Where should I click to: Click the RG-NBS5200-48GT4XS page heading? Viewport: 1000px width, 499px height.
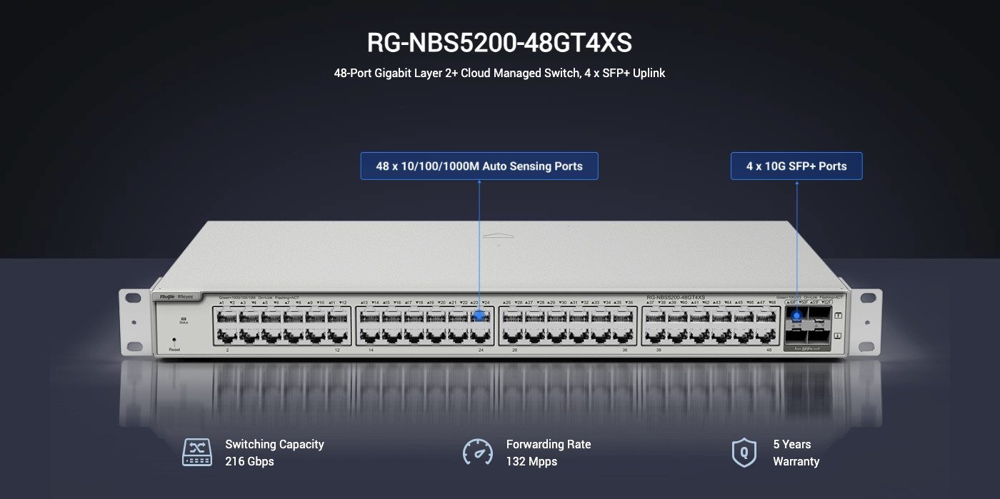pos(499,43)
